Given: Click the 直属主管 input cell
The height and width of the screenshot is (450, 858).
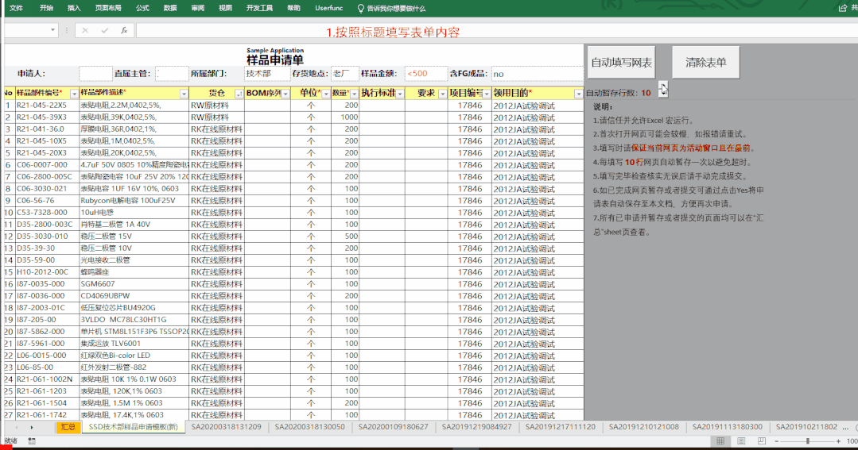Looking at the screenshot, I should click(x=172, y=73).
